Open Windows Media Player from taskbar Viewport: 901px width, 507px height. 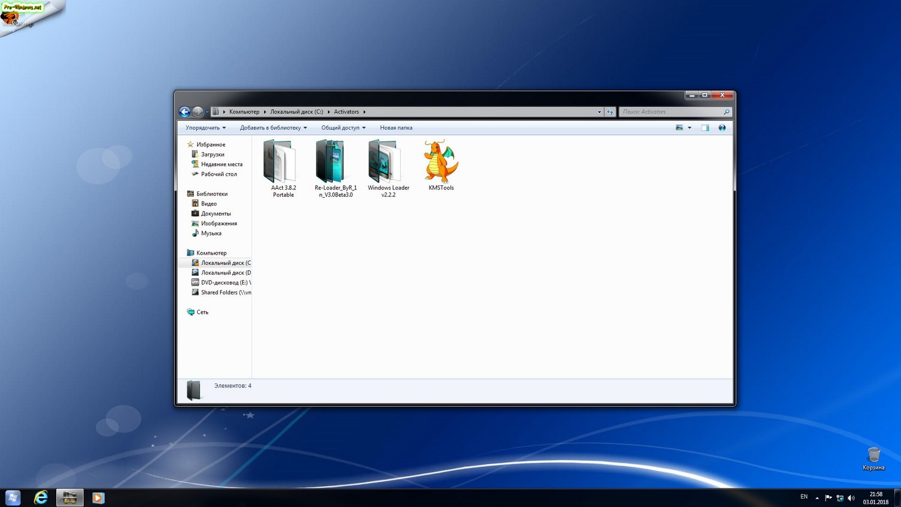point(98,498)
